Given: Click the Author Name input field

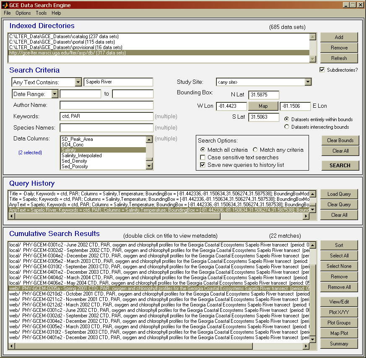Looking at the screenshot, I should [106, 105].
